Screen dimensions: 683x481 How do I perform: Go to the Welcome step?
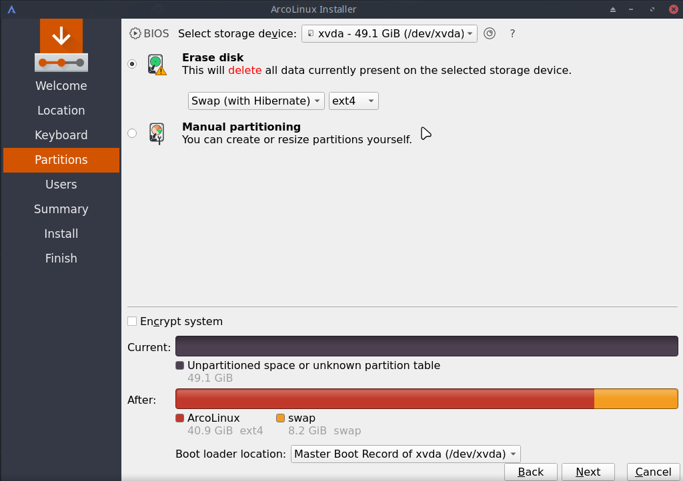[x=61, y=86]
